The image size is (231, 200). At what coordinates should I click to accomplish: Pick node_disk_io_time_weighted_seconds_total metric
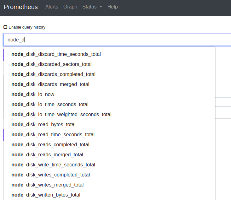[x=61, y=115]
